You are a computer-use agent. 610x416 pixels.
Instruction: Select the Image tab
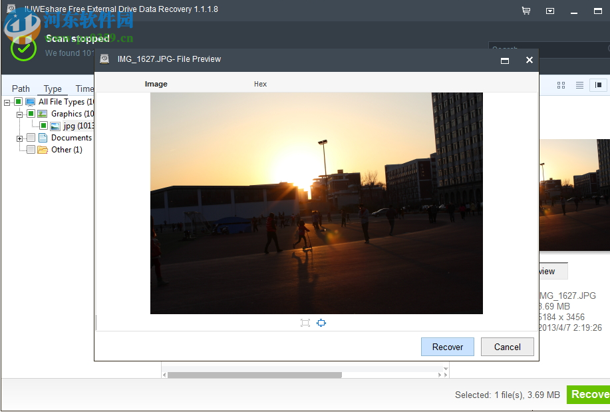point(156,84)
